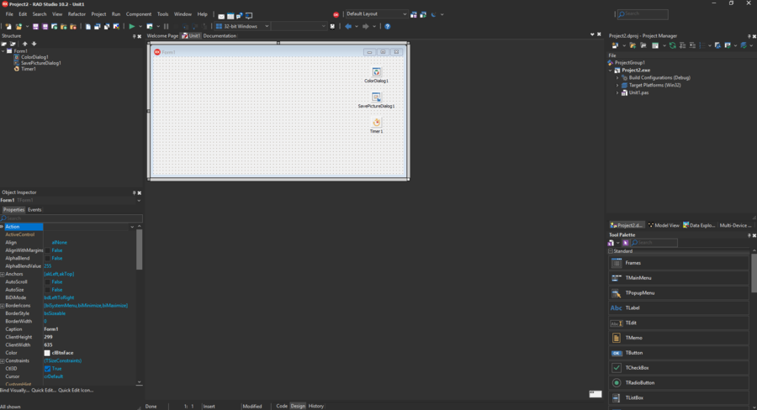757x410 pixels.
Task: Switch to the History tab
Action: pyautogui.click(x=315, y=406)
